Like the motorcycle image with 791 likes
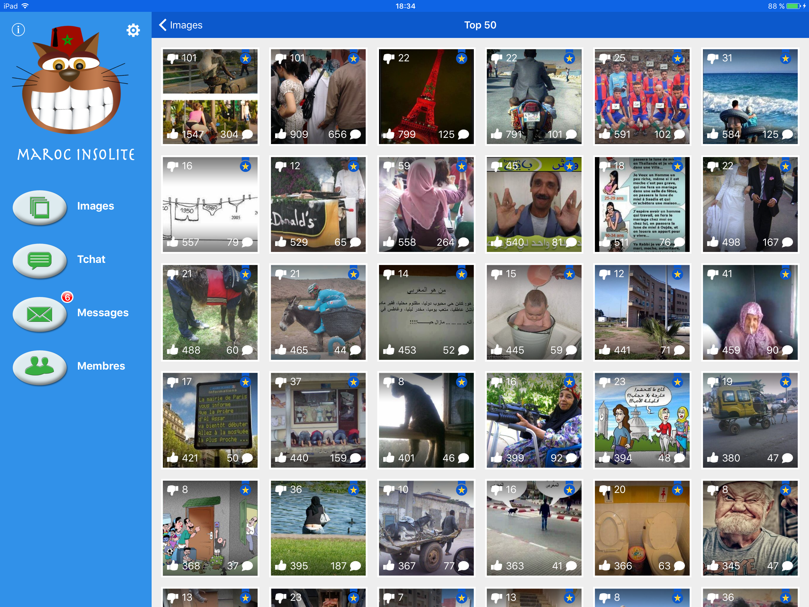This screenshot has height=607, width=809. click(x=496, y=134)
